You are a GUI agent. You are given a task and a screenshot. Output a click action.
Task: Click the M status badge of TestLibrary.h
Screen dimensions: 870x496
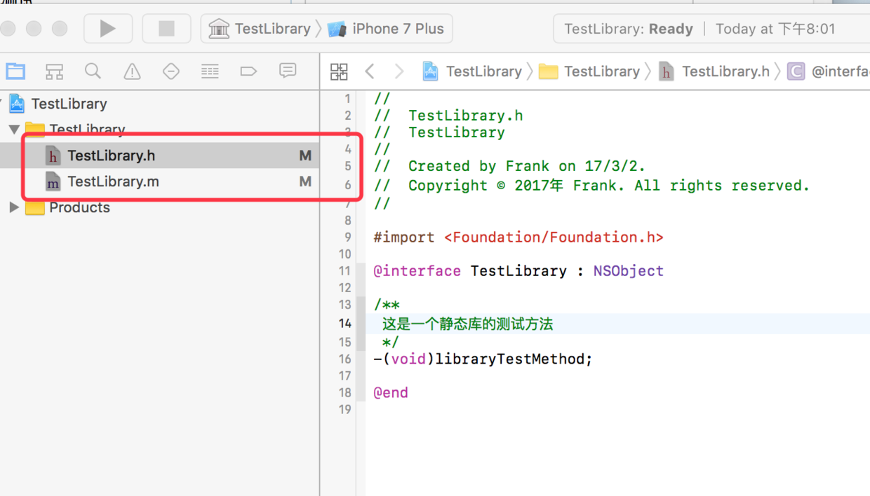tap(305, 156)
